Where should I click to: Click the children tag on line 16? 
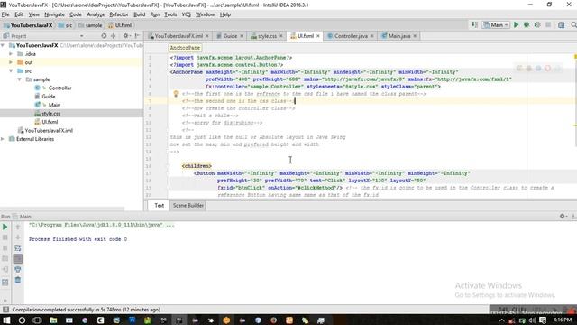pyautogui.click(x=197, y=166)
